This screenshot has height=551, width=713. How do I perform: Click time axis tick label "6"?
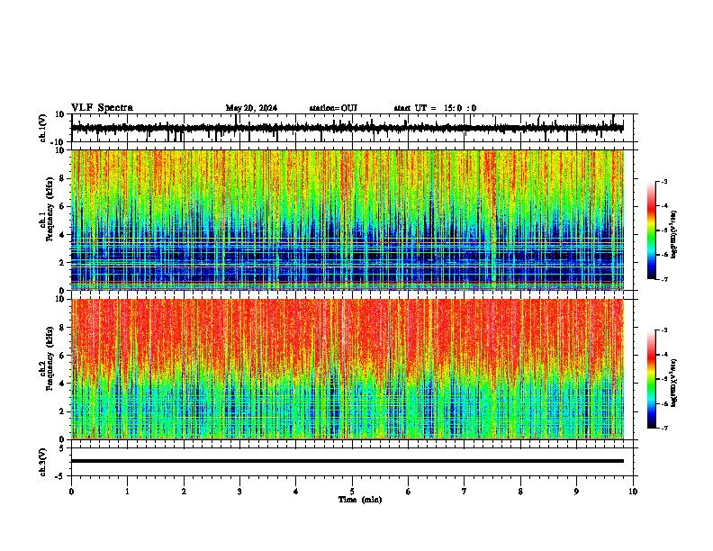pos(409,492)
